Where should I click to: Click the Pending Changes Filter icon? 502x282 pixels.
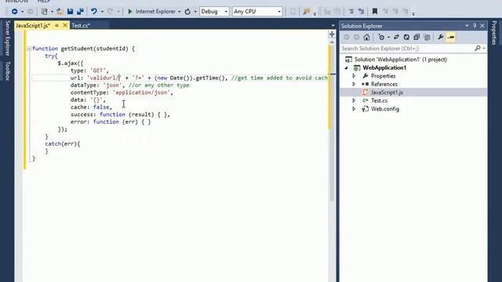[x=381, y=38]
